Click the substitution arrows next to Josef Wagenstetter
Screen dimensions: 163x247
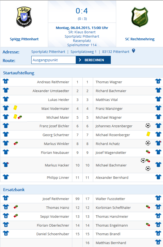click(x=148, y=152)
